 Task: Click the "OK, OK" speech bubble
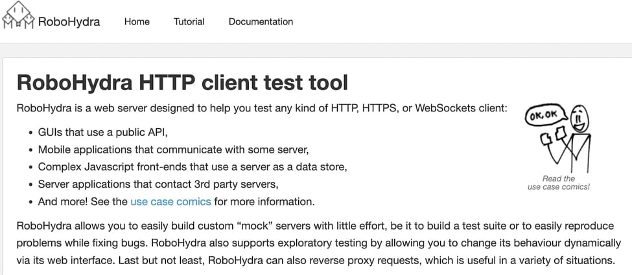543,115
